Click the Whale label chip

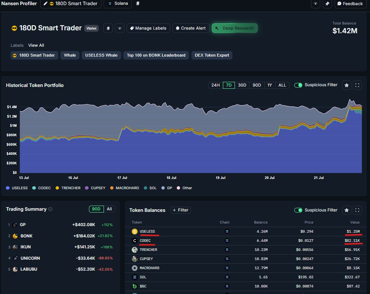point(70,55)
